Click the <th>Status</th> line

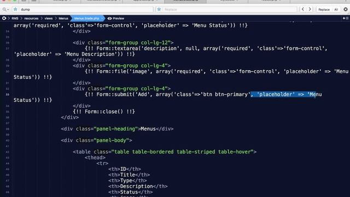[x=130, y=192]
